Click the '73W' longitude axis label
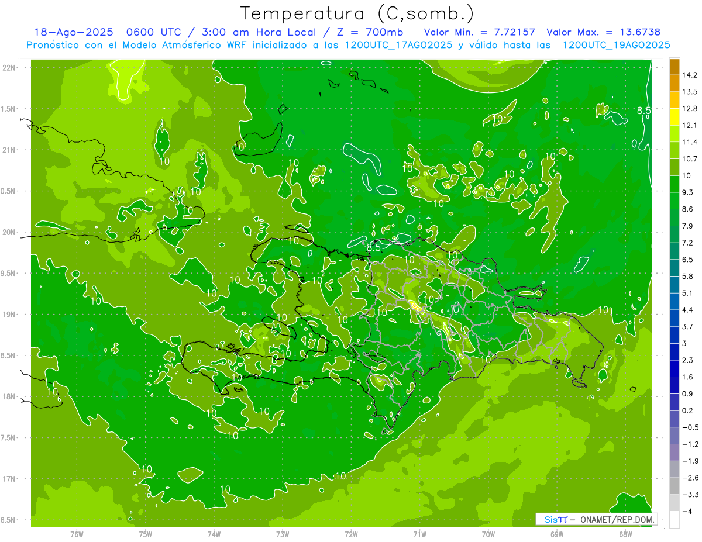This screenshot has width=702, height=542. point(283,534)
